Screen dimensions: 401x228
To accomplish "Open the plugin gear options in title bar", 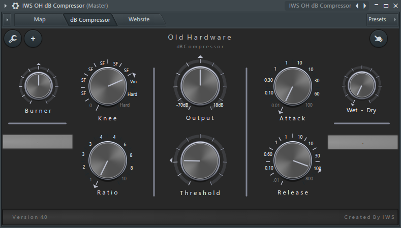I will pos(15,6).
